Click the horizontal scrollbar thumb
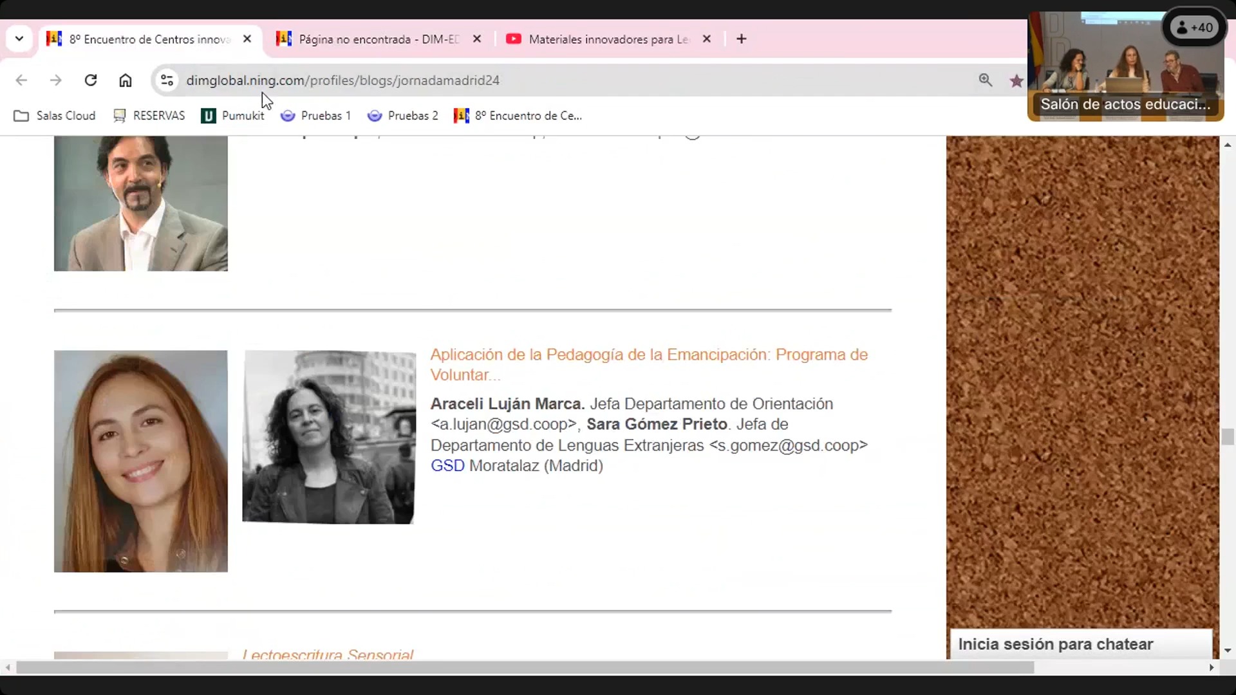1236x695 pixels. [x=525, y=668]
